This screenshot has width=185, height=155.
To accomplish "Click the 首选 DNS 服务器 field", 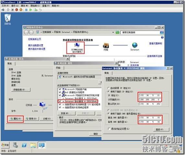I will (150, 118).
